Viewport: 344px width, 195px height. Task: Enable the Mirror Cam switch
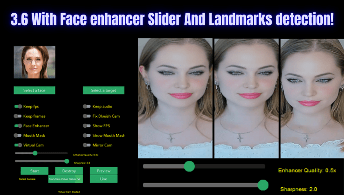click(87, 145)
